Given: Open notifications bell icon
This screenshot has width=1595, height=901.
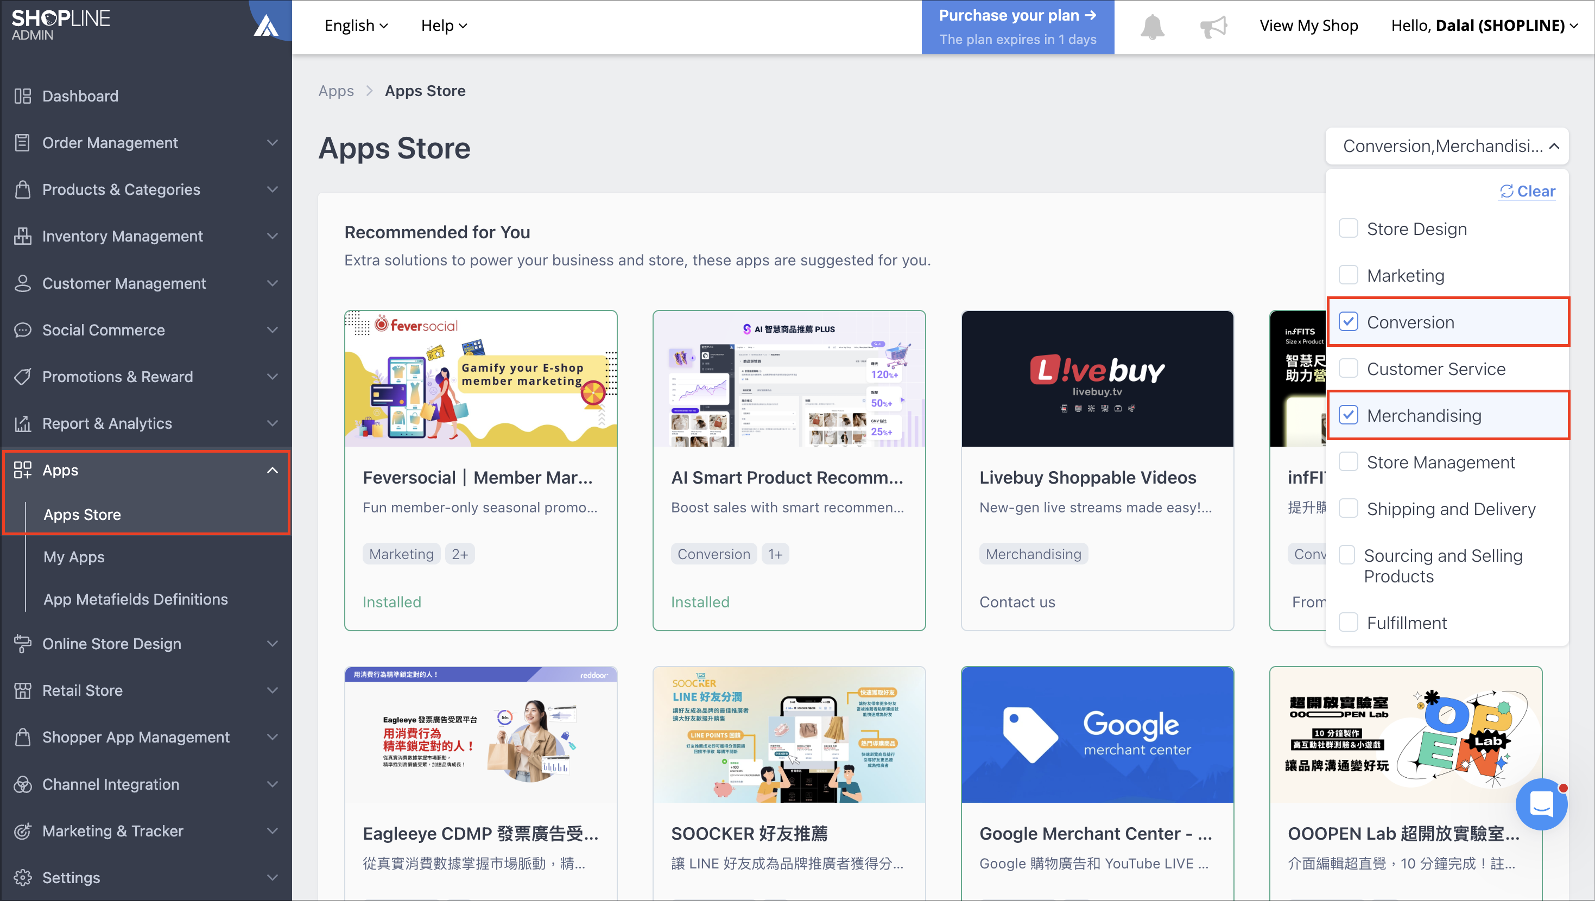Looking at the screenshot, I should 1153,27.
